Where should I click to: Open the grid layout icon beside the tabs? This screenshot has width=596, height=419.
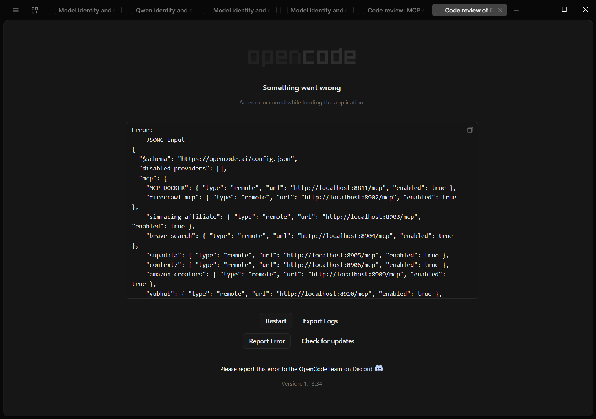click(x=35, y=10)
